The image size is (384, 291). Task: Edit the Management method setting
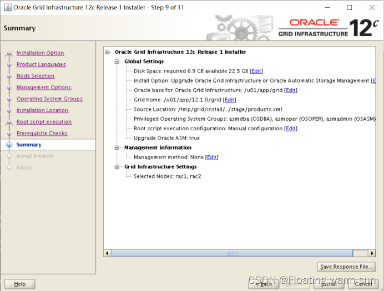click(x=212, y=157)
